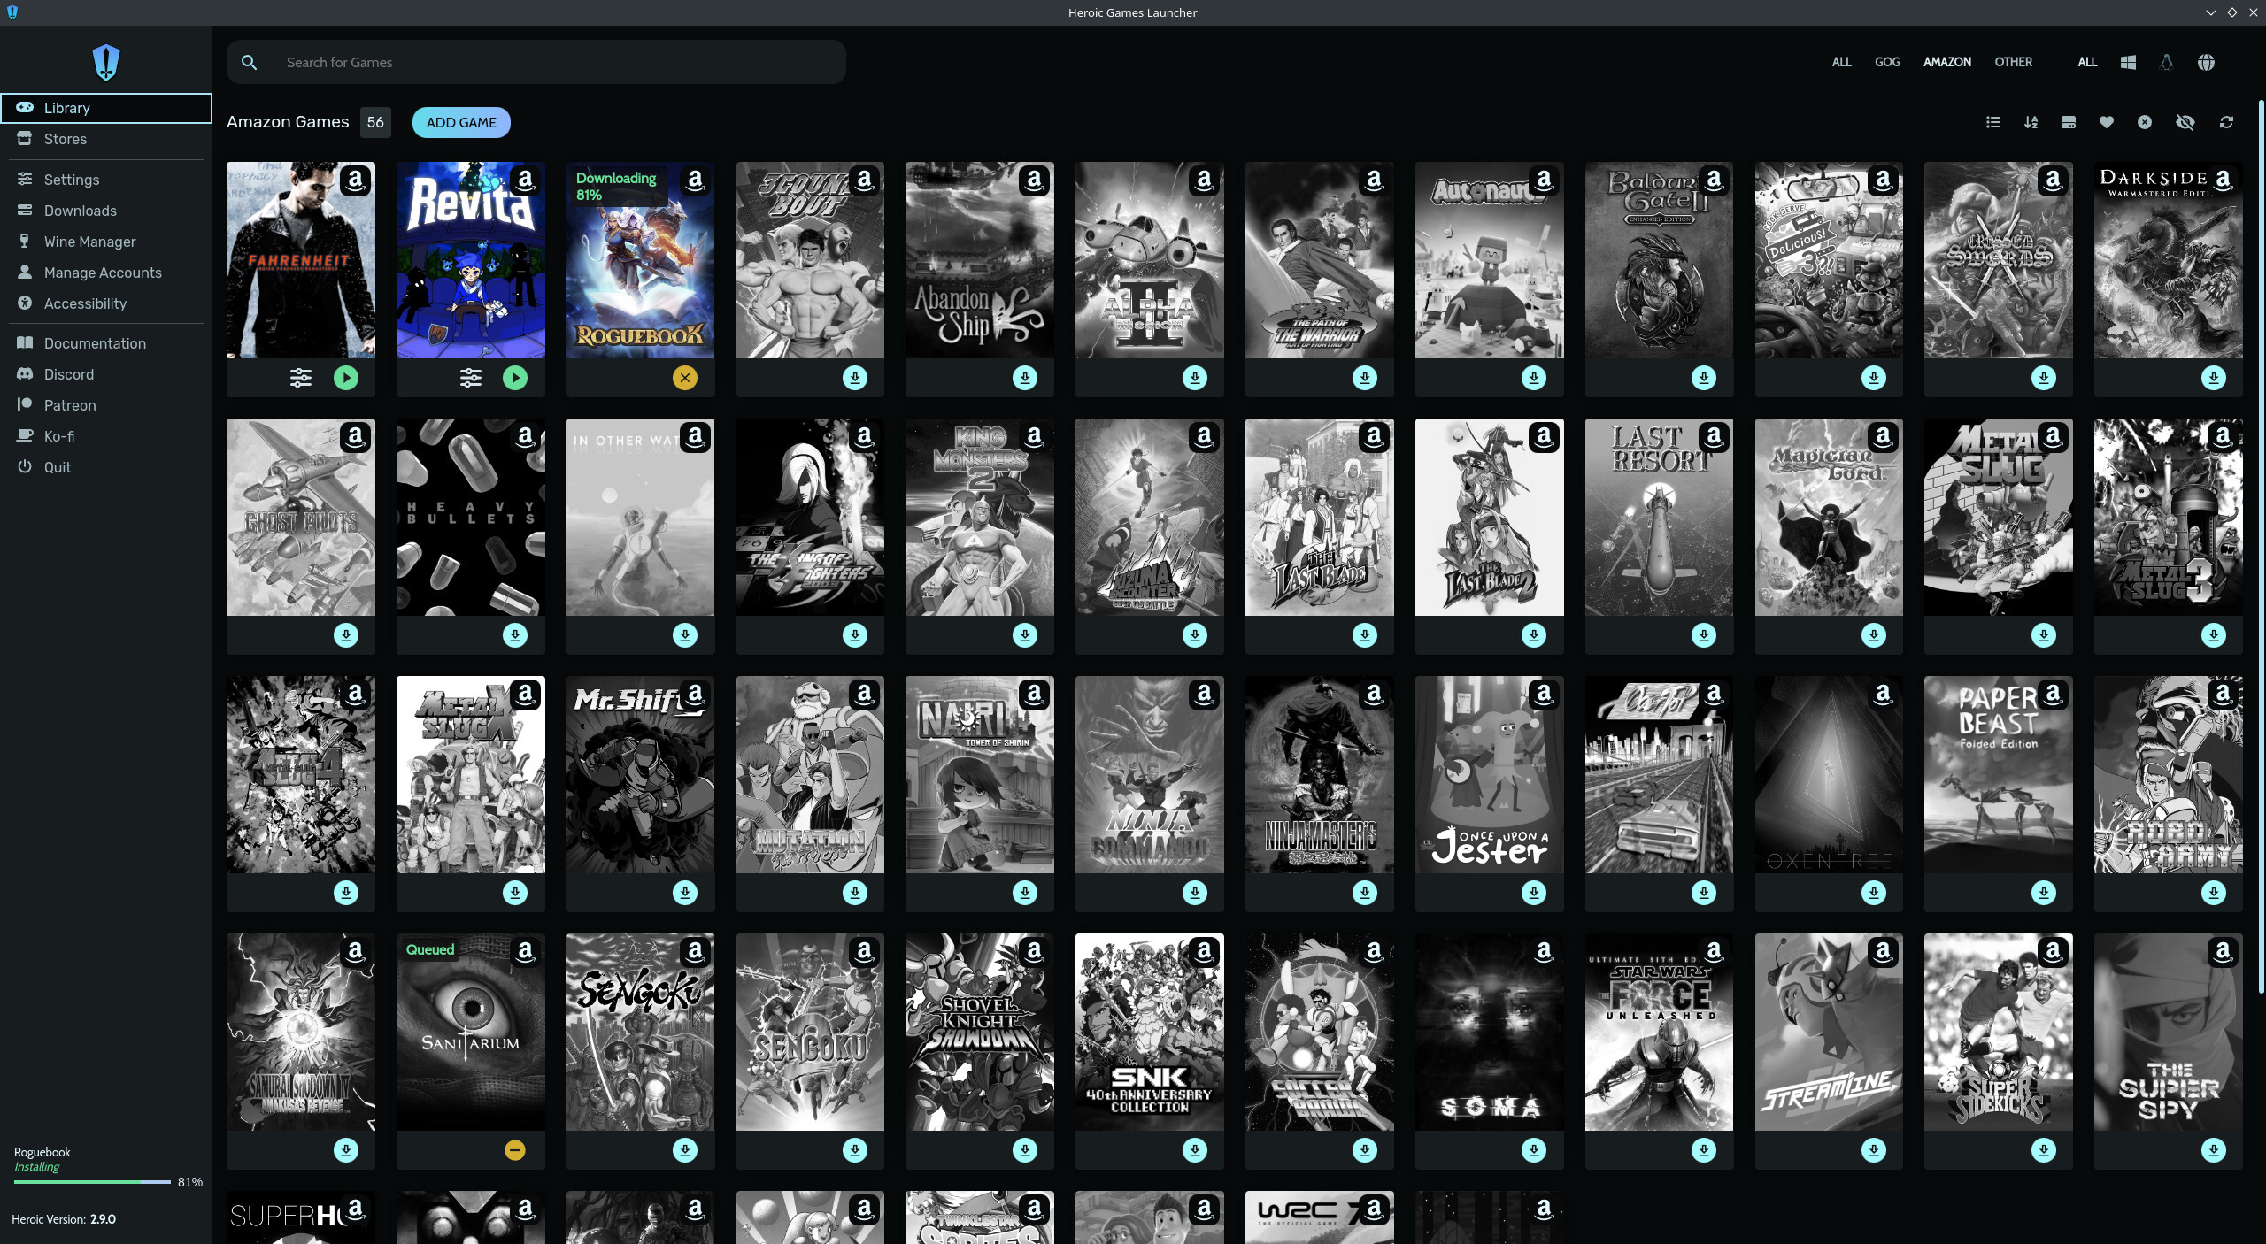Click the sort/order icon
This screenshot has width=2266, height=1244.
pyautogui.click(x=2031, y=121)
